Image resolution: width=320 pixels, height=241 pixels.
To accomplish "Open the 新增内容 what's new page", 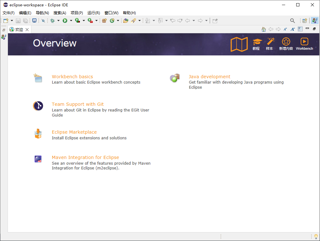I will click(x=286, y=44).
